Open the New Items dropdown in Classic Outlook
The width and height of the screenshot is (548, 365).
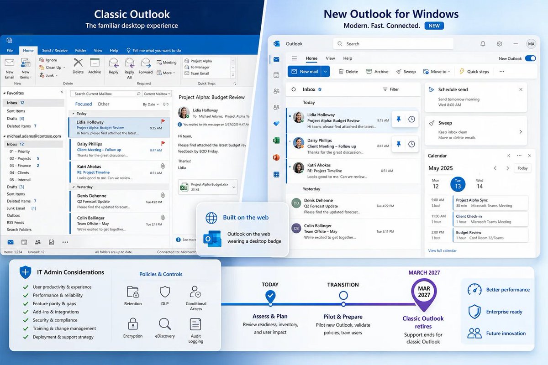(x=25, y=68)
